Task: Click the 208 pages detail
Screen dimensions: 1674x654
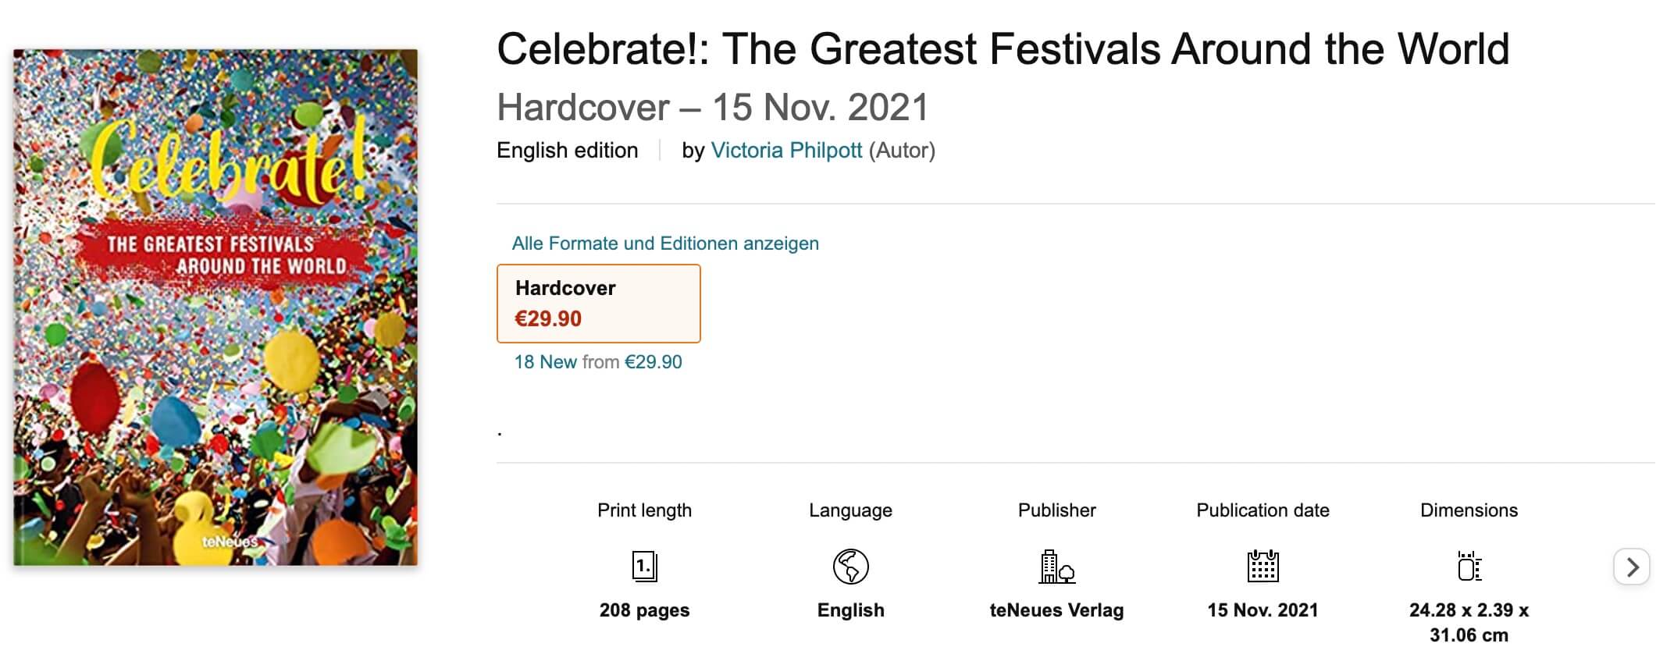Action: tap(645, 610)
